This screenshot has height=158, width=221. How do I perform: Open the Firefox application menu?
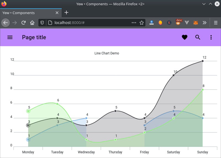coord(216,23)
